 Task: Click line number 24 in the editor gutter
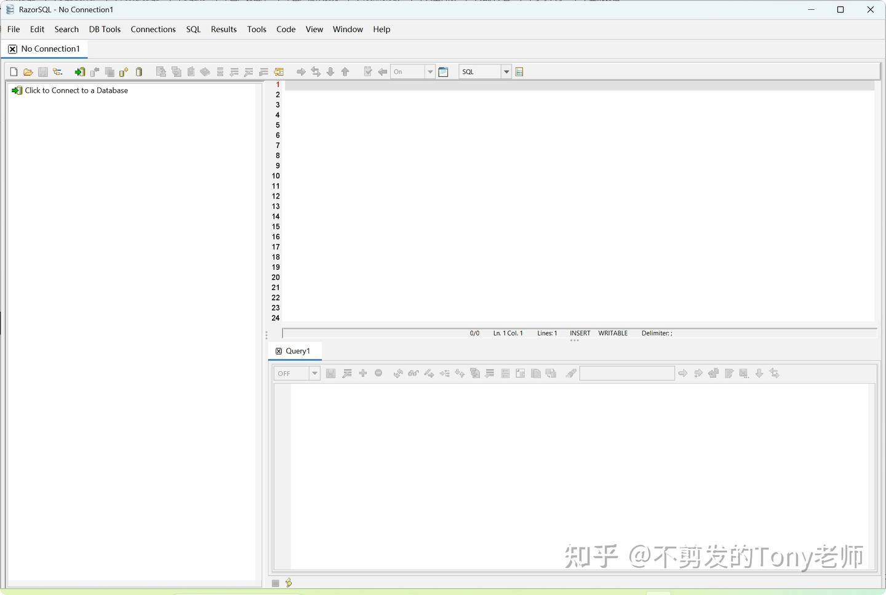276,318
